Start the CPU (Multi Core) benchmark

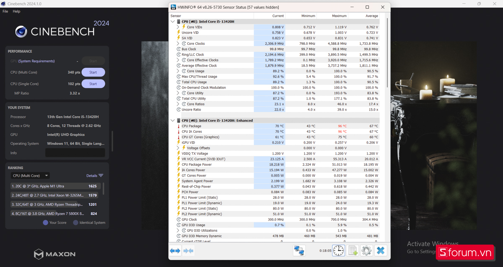coord(93,72)
